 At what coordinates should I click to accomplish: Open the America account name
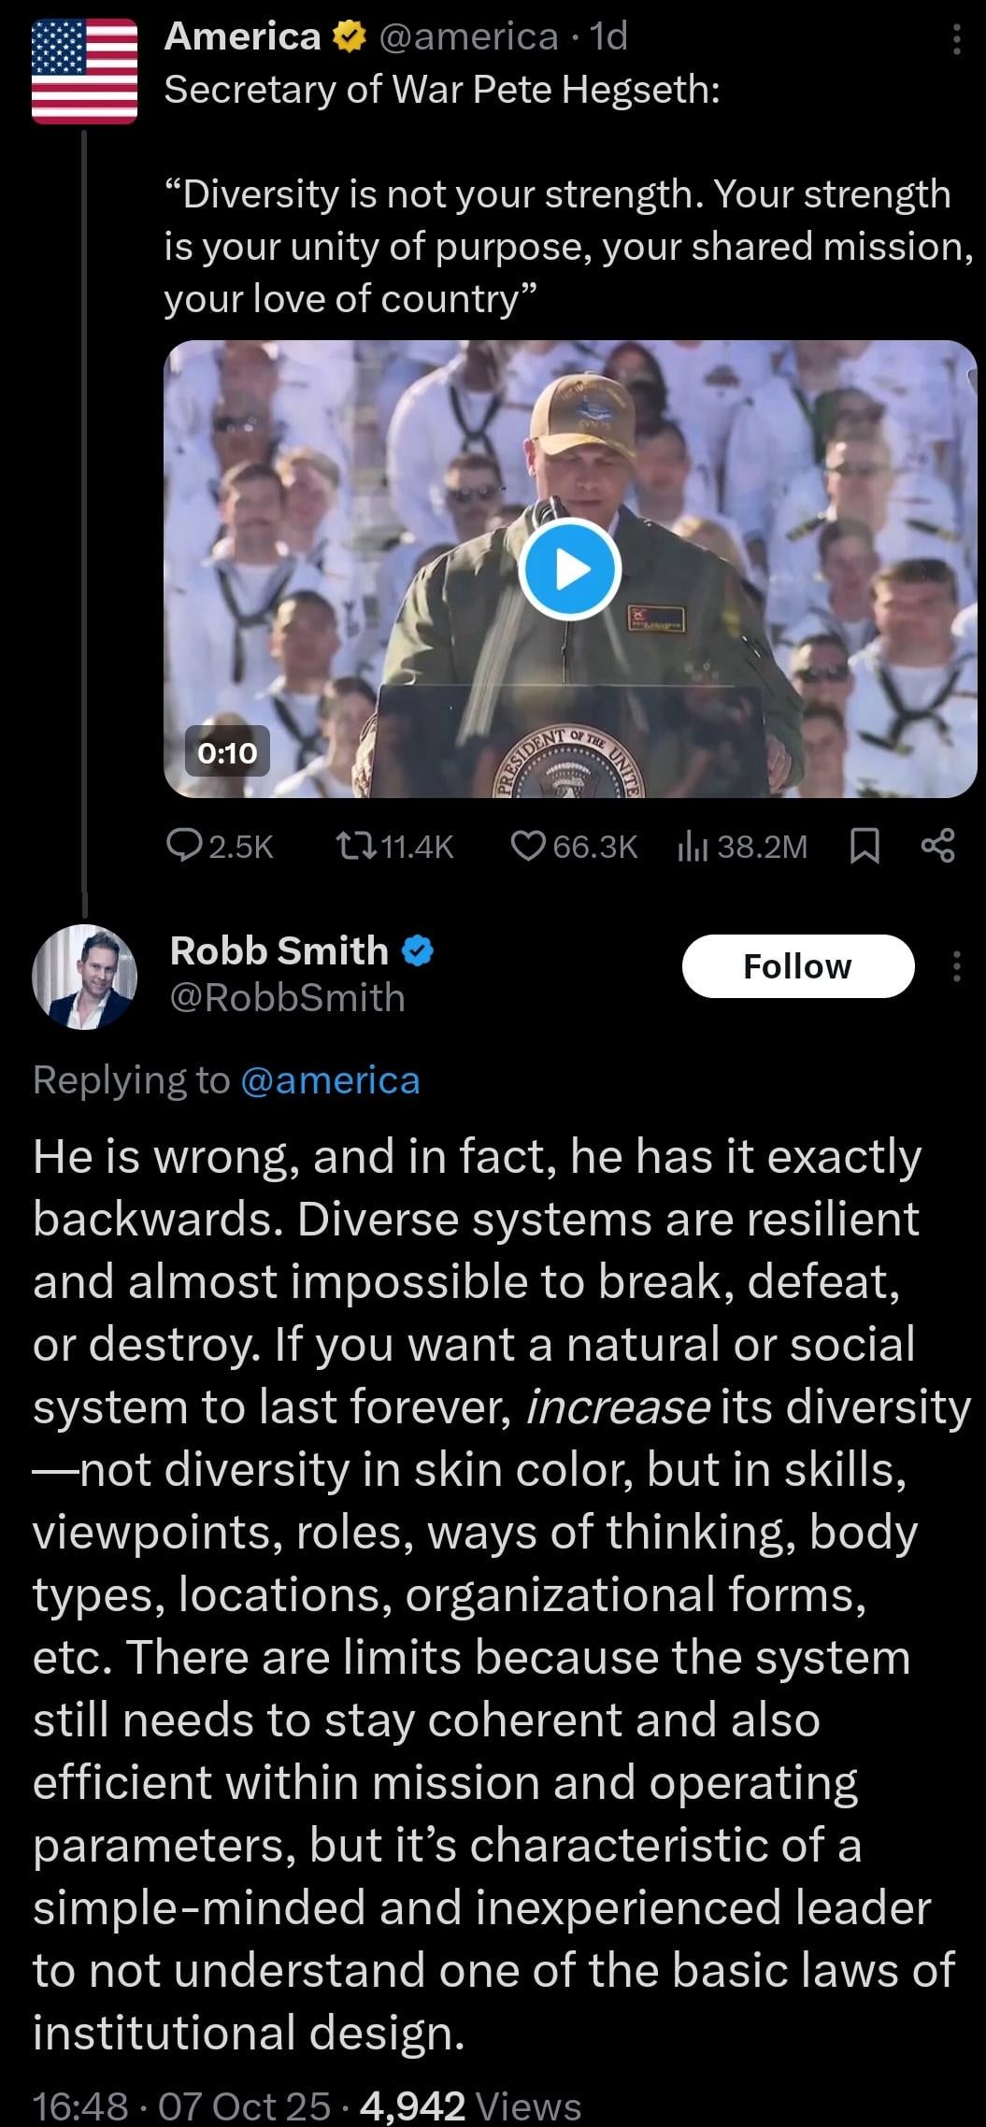coord(242,36)
